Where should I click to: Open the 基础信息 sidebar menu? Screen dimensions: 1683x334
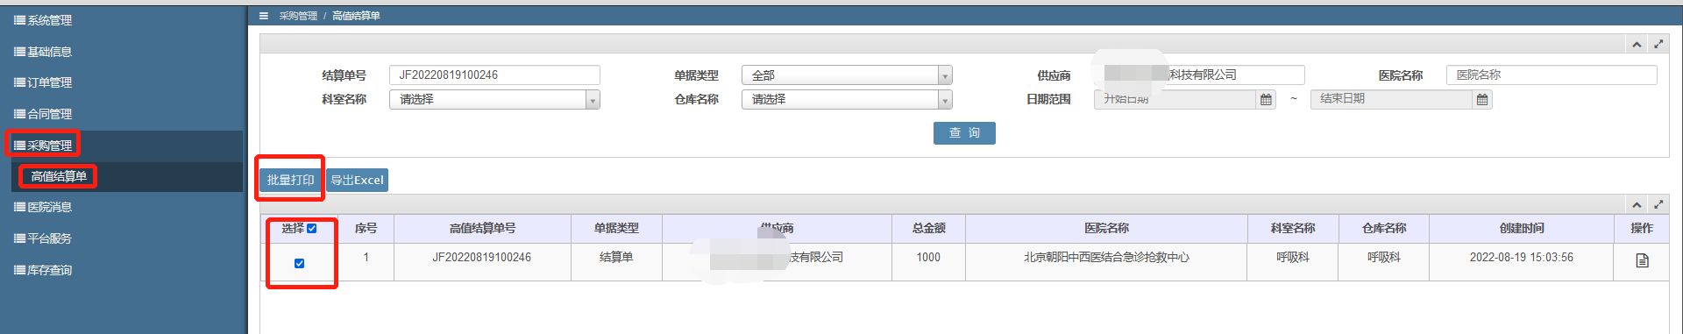click(42, 52)
